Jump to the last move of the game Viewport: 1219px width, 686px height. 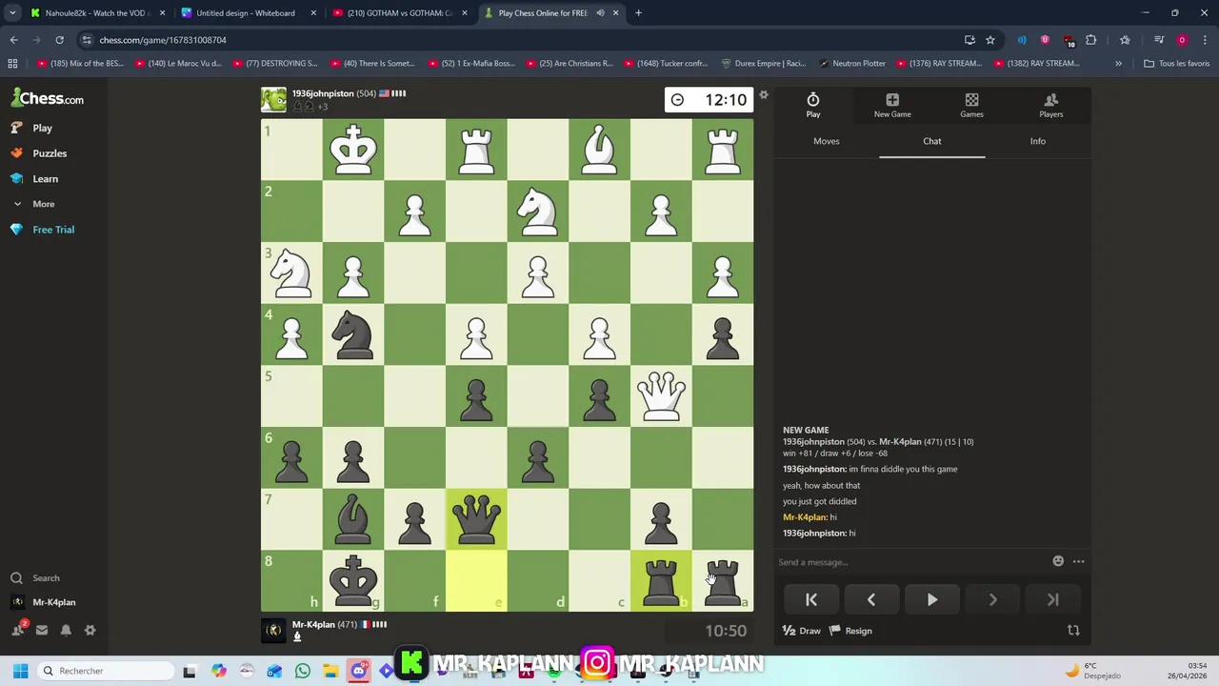pos(1052,599)
